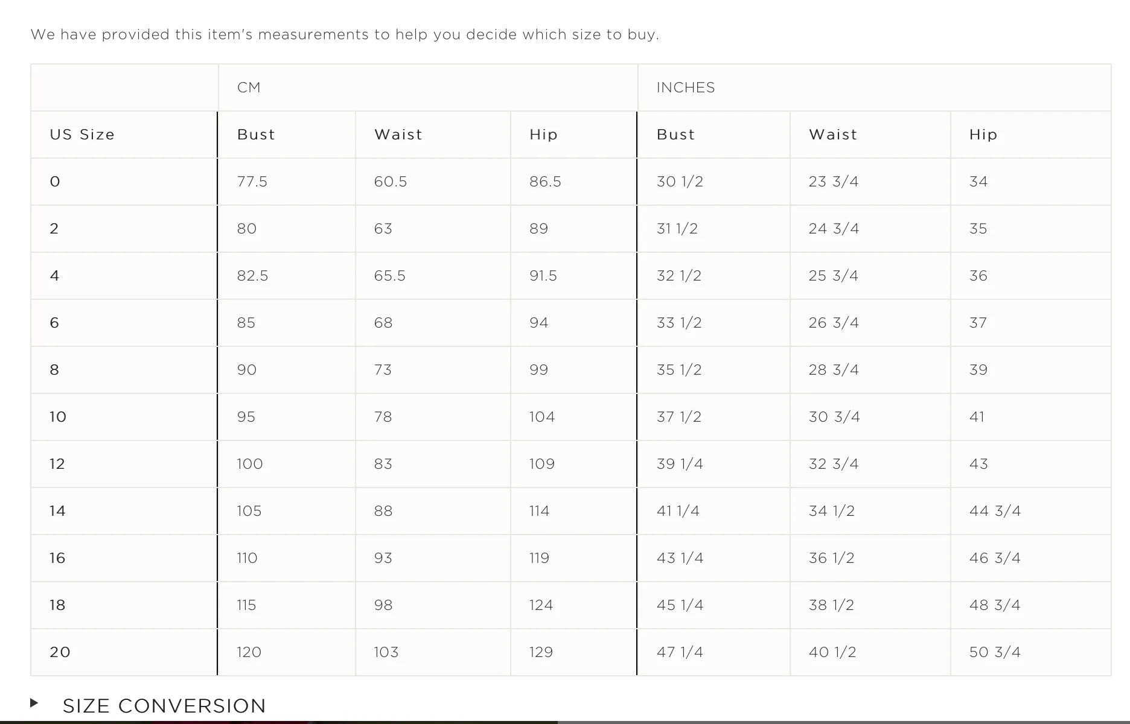
Task: Select the CM column group header
Action: [x=249, y=87]
